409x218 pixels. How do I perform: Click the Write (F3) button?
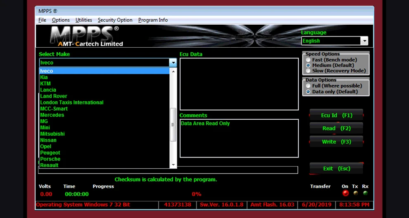[x=336, y=141]
